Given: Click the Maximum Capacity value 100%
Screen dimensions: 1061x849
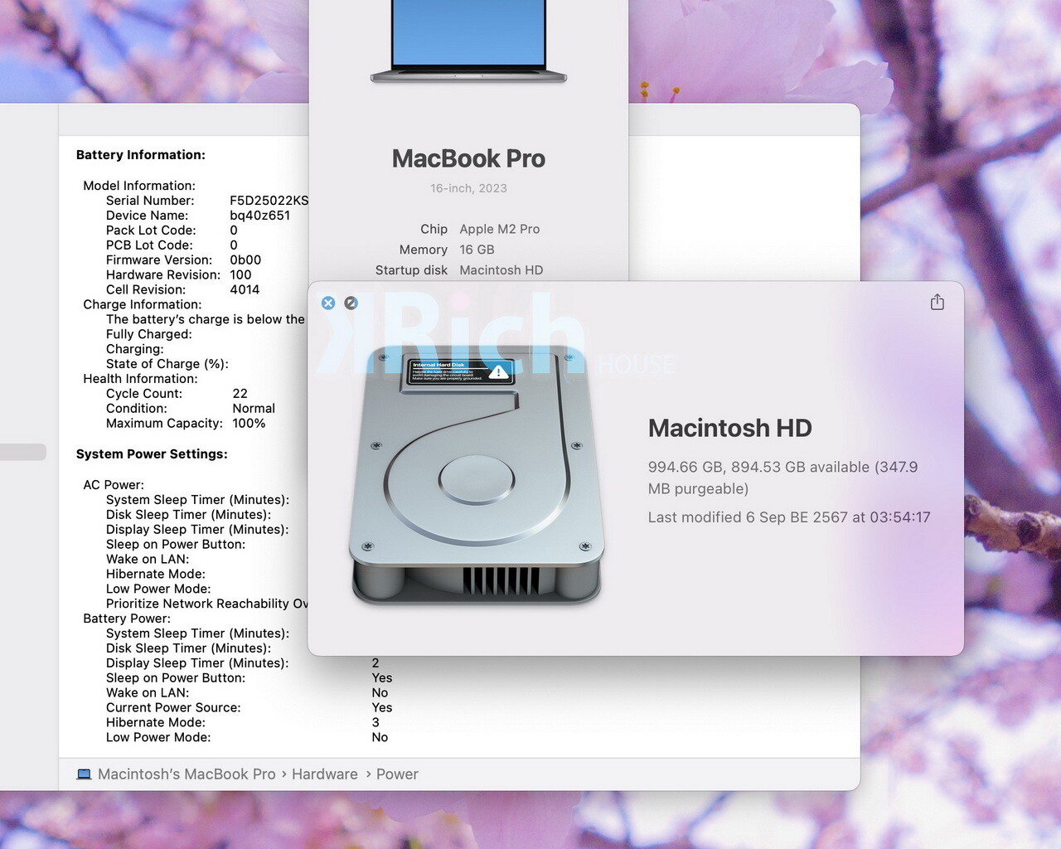Looking at the screenshot, I should click(x=249, y=424).
